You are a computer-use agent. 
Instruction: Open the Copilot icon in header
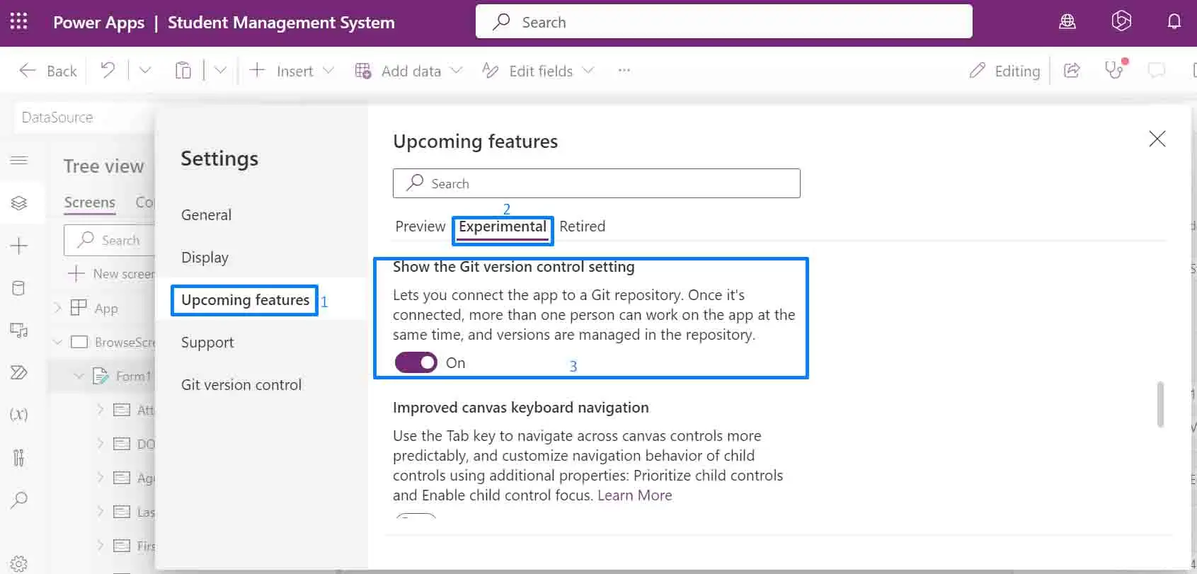pyautogui.click(x=1121, y=22)
